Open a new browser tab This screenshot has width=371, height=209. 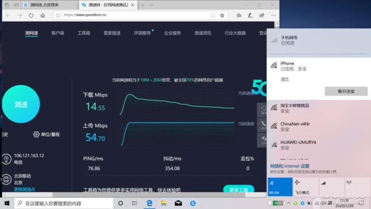[143, 5]
